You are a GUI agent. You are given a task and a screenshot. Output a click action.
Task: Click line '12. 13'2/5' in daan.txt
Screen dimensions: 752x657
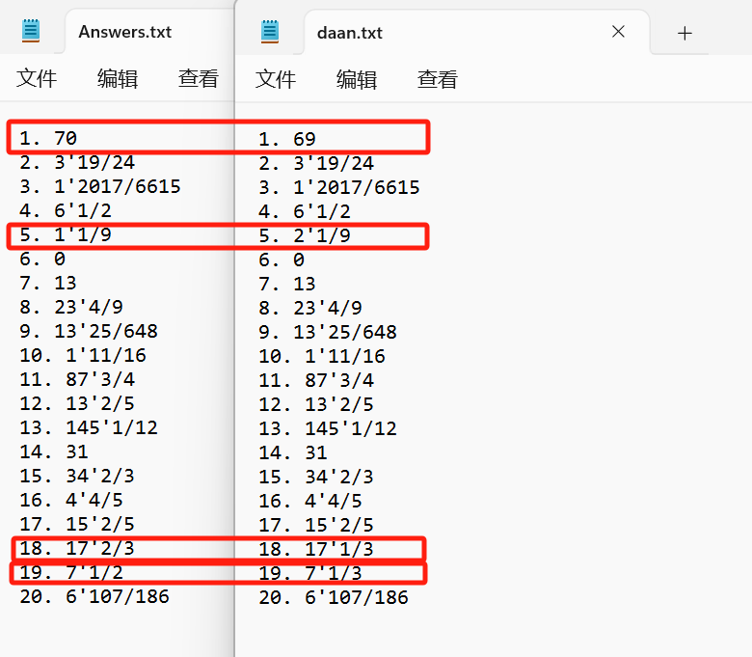click(x=316, y=404)
